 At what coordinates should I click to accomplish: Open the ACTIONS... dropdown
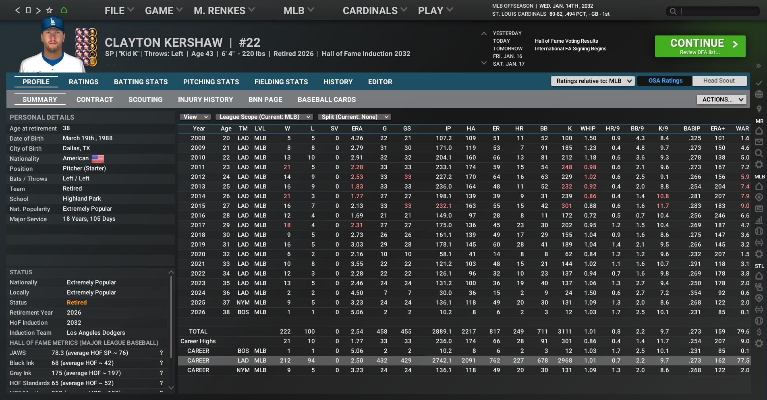pos(721,99)
